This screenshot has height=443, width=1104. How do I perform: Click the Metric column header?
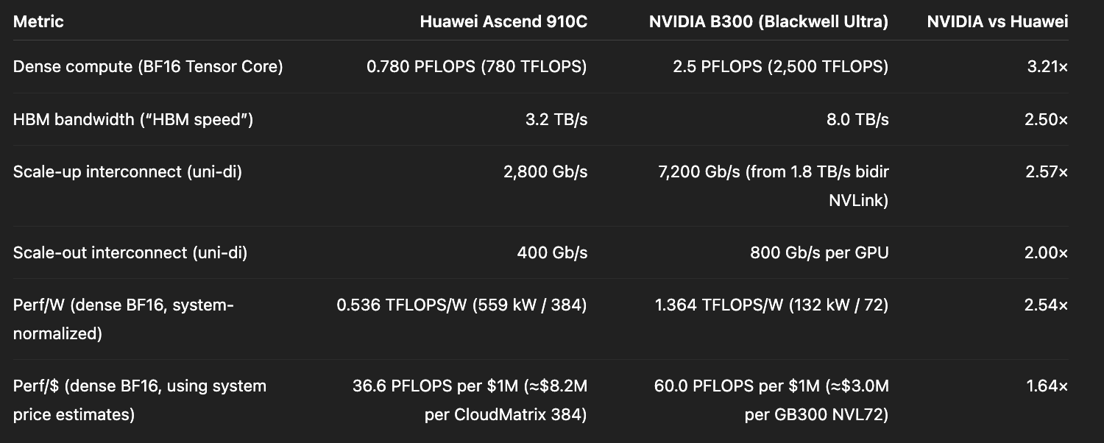38,21
